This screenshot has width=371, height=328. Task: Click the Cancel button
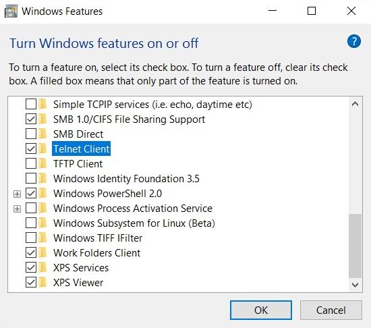[x=331, y=310]
